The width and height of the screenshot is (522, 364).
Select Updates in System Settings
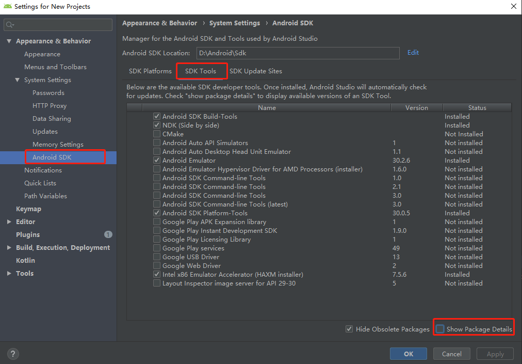pos(45,131)
